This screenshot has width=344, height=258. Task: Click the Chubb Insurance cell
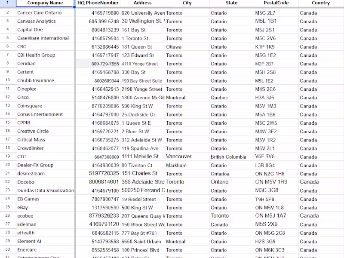tap(45, 80)
